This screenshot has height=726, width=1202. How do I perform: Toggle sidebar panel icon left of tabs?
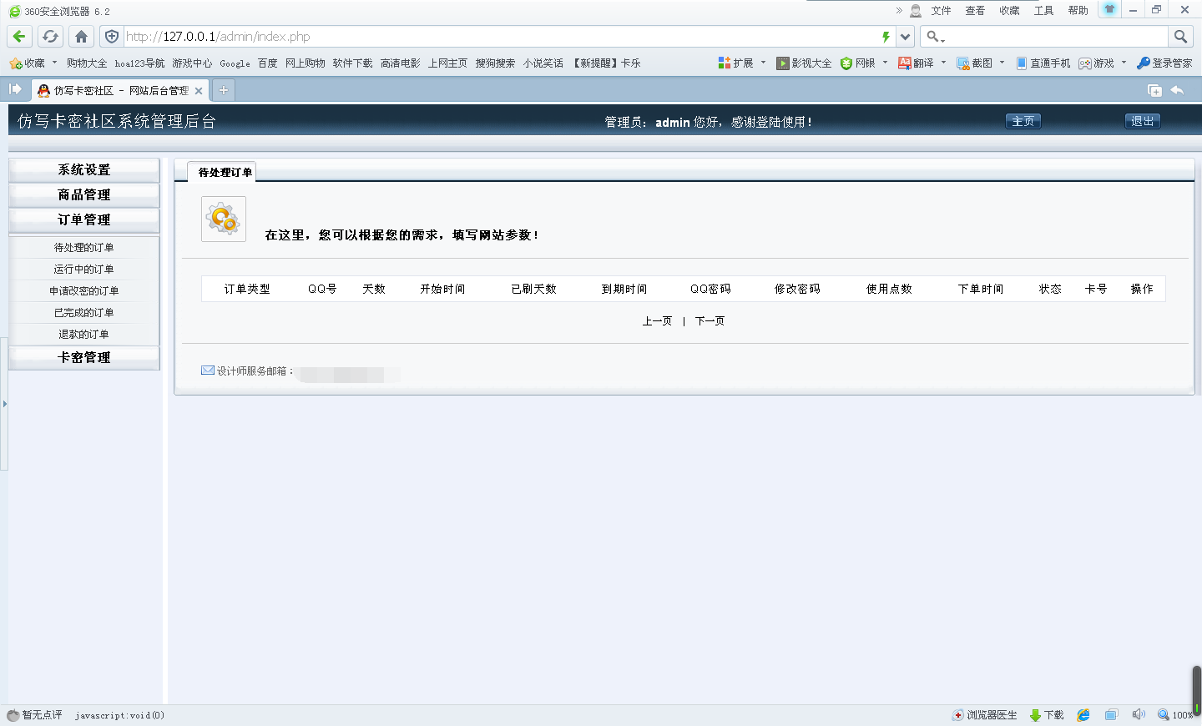[15, 89]
